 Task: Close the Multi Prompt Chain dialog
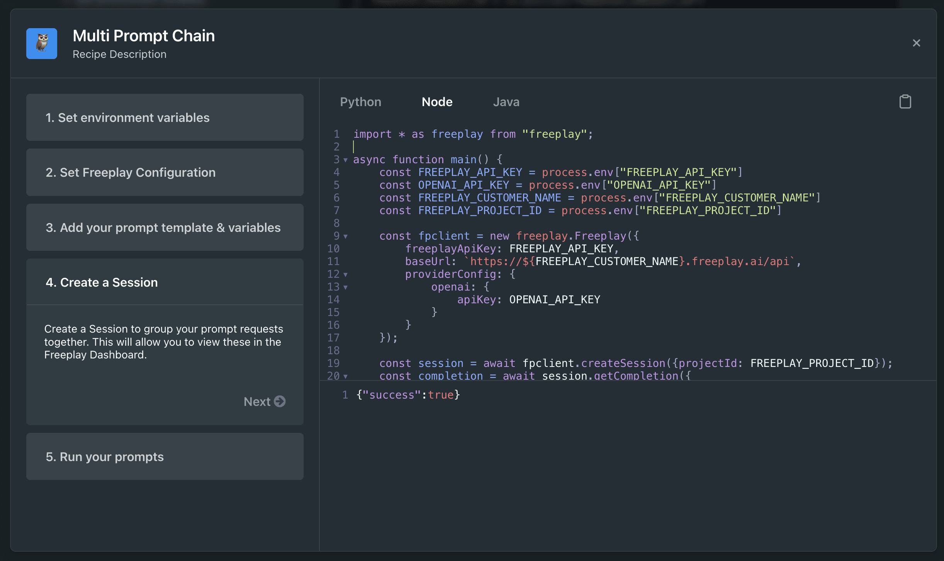pos(916,43)
